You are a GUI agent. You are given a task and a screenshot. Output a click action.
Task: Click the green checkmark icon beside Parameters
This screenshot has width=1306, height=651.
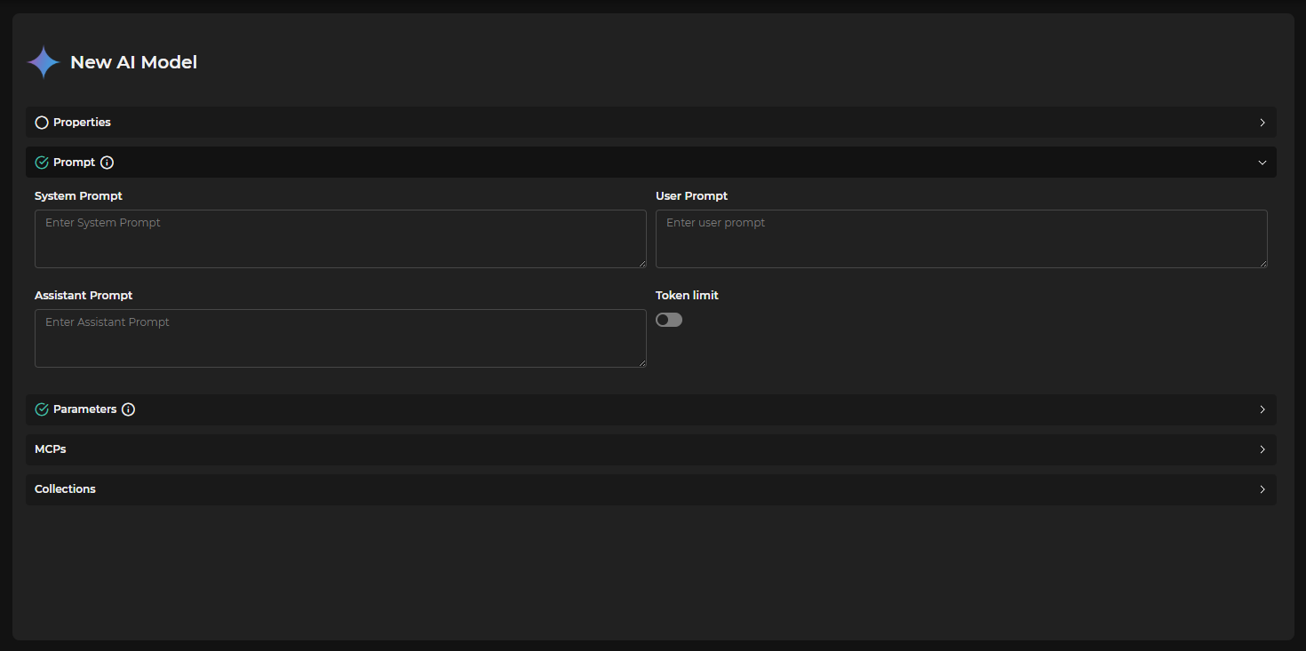pyautogui.click(x=42, y=409)
